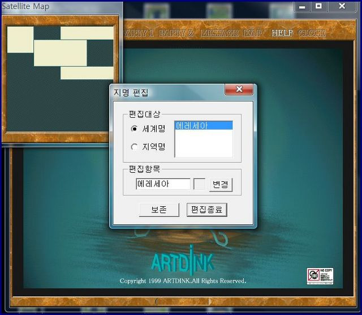This screenshot has width=362, height=315.
Task: Click the bottom horizontal slider bar
Action: (183, 301)
